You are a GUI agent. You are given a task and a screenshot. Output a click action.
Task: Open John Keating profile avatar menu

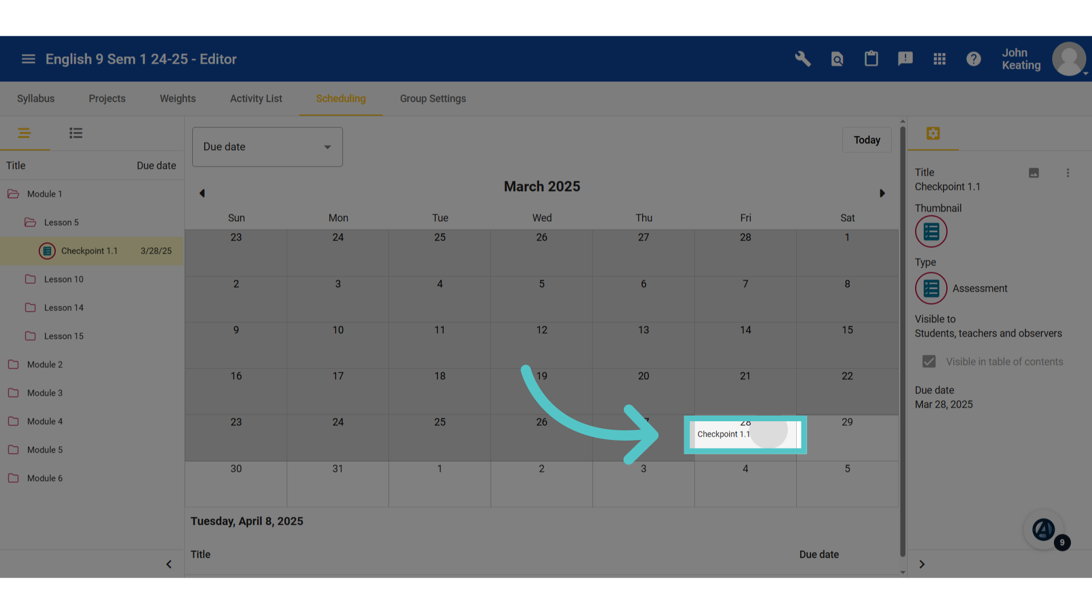pos(1069,59)
